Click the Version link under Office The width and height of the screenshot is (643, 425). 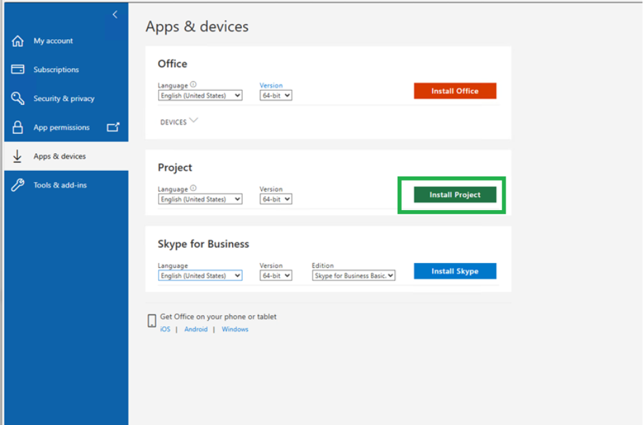click(x=271, y=85)
